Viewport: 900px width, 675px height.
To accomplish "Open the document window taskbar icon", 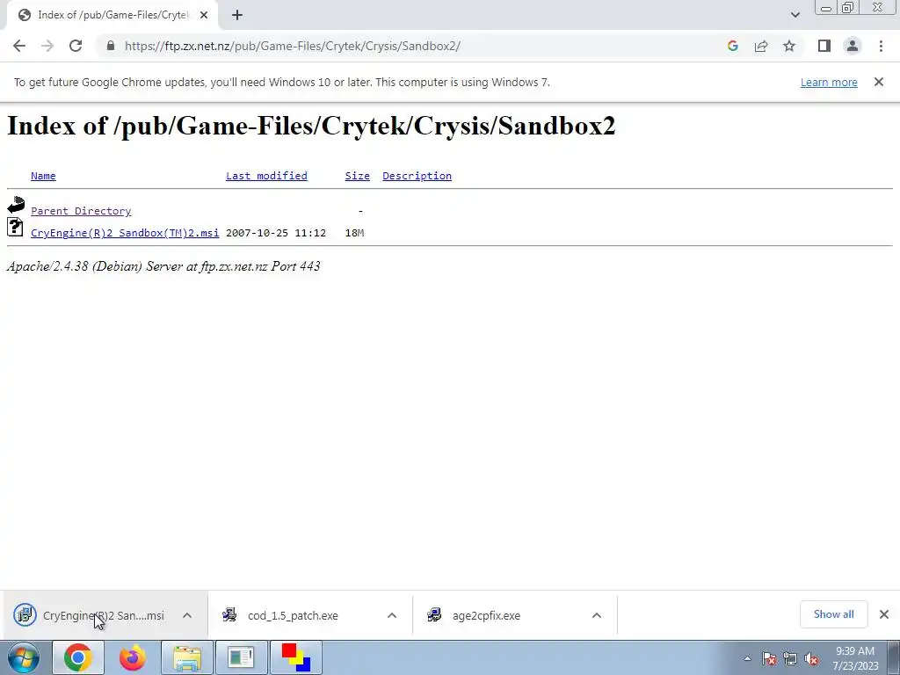I will pos(241,657).
